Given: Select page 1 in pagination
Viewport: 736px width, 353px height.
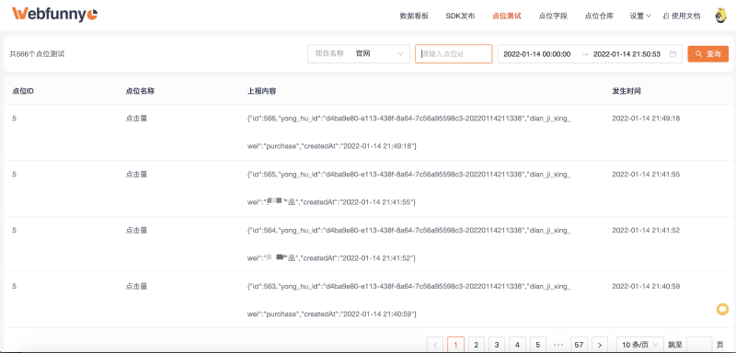Looking at the screenshot, I should pos(455,345).
